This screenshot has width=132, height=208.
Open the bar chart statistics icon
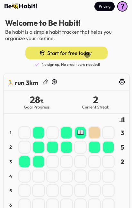(122, 120)
